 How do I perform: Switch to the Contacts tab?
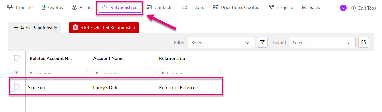[x=159, y=8]
